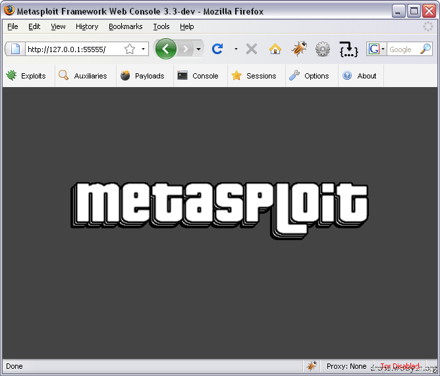This screenshot has width=440, height=376.
Task: Open the Exploits module list
Action: pyautogui.click(x=26, y=76)
